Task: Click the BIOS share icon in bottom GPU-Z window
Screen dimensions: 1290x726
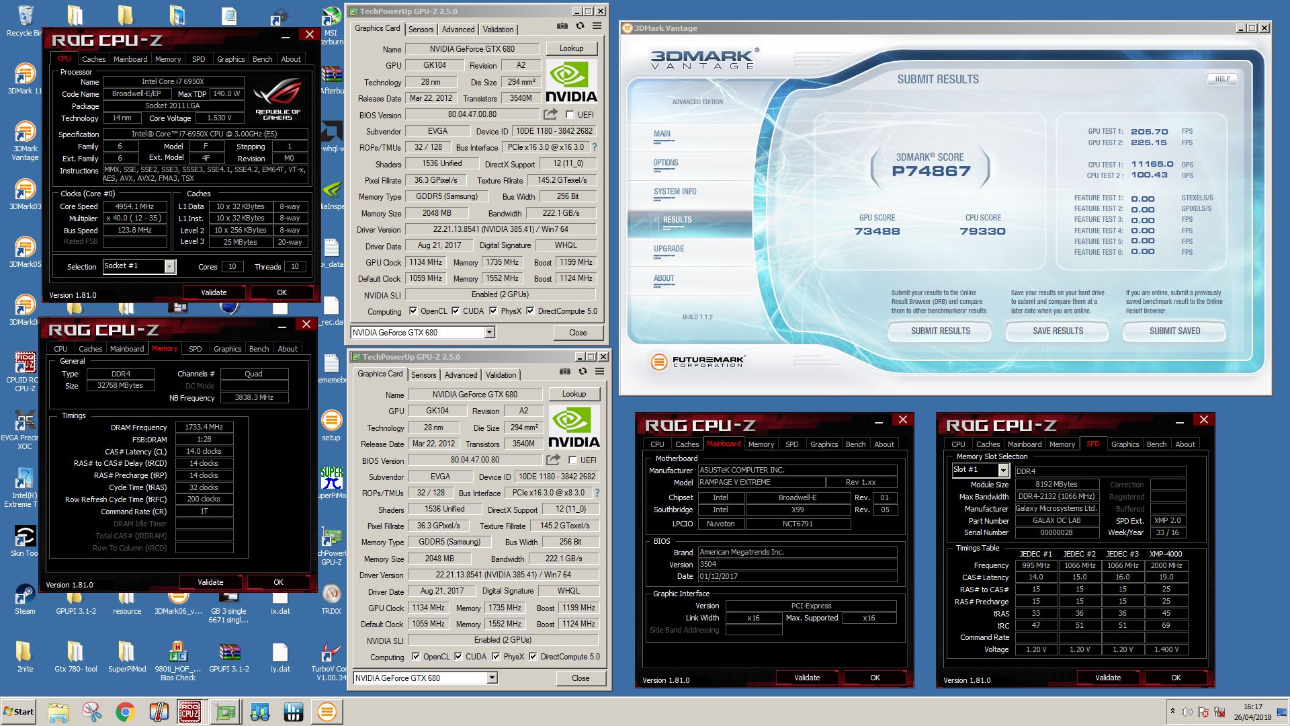Action: pyautogui.click(x=553, y=460)
